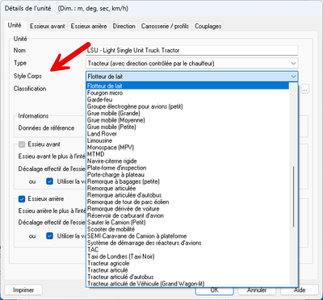
Task: Choose 'Tracteur articulé' option
Action: click(x=187, y=270)
